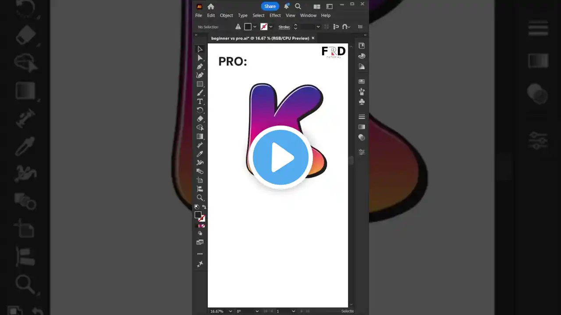Image resolution: width=561 pixels, height=315 pixels.
Task: Open the Edit menu
Action: point(211,15)
